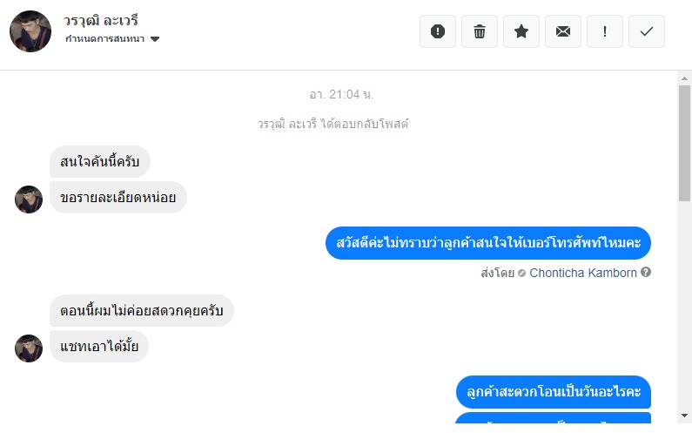The width and height of the screenshot is (692, 433).
Task: Star this conversation as follow-up
Action: pos(521,31)
